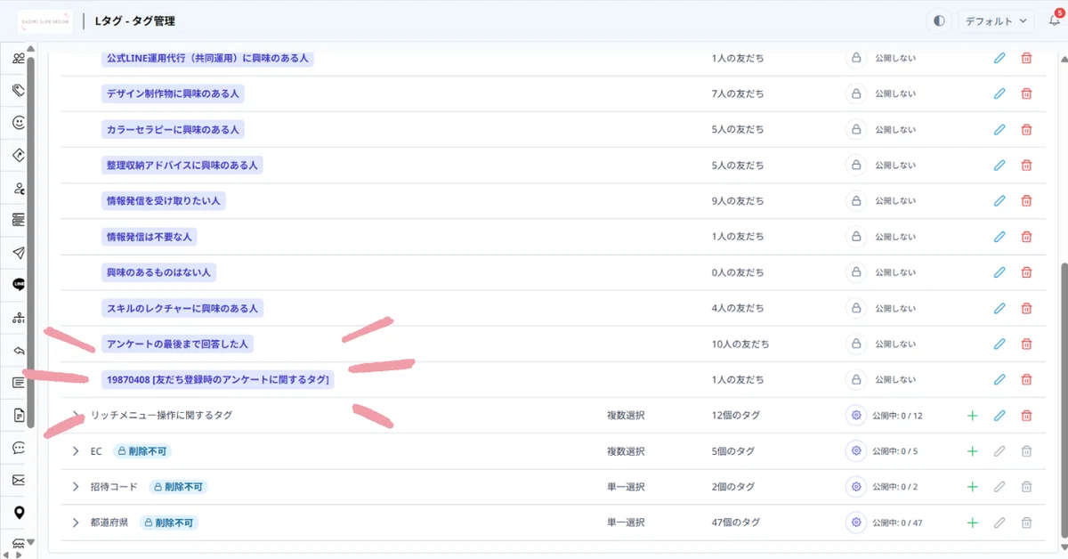Open the tag management sidebar icon
Viewport: 1068px width, 559px height.
click(19, 90)
